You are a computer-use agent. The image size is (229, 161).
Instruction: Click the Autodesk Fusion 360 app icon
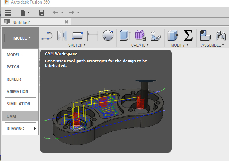pos(6,2)
